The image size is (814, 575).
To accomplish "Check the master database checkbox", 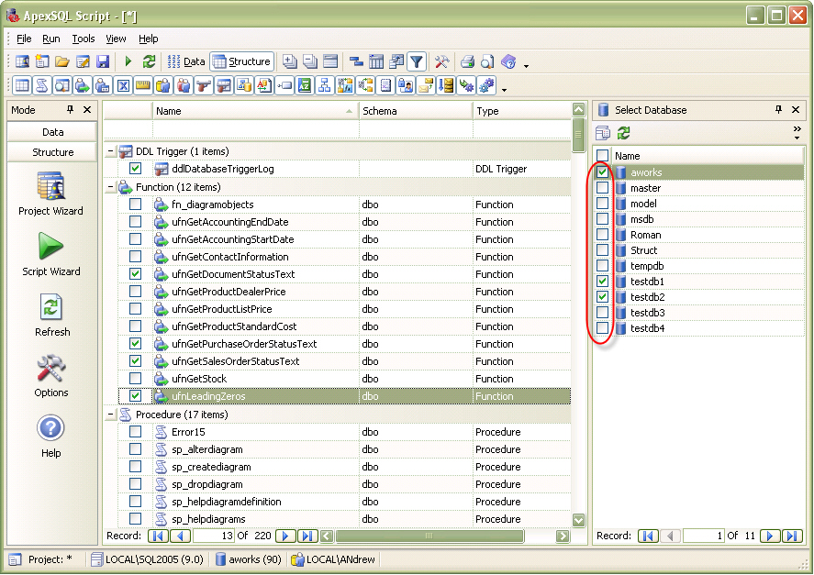I will pos(602,187).
